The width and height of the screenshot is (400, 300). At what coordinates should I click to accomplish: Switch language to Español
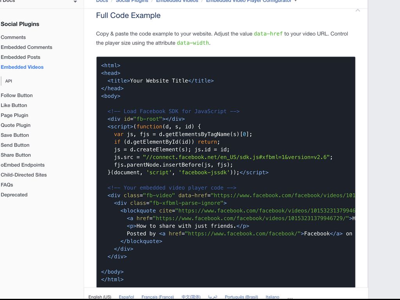(126, 297)
